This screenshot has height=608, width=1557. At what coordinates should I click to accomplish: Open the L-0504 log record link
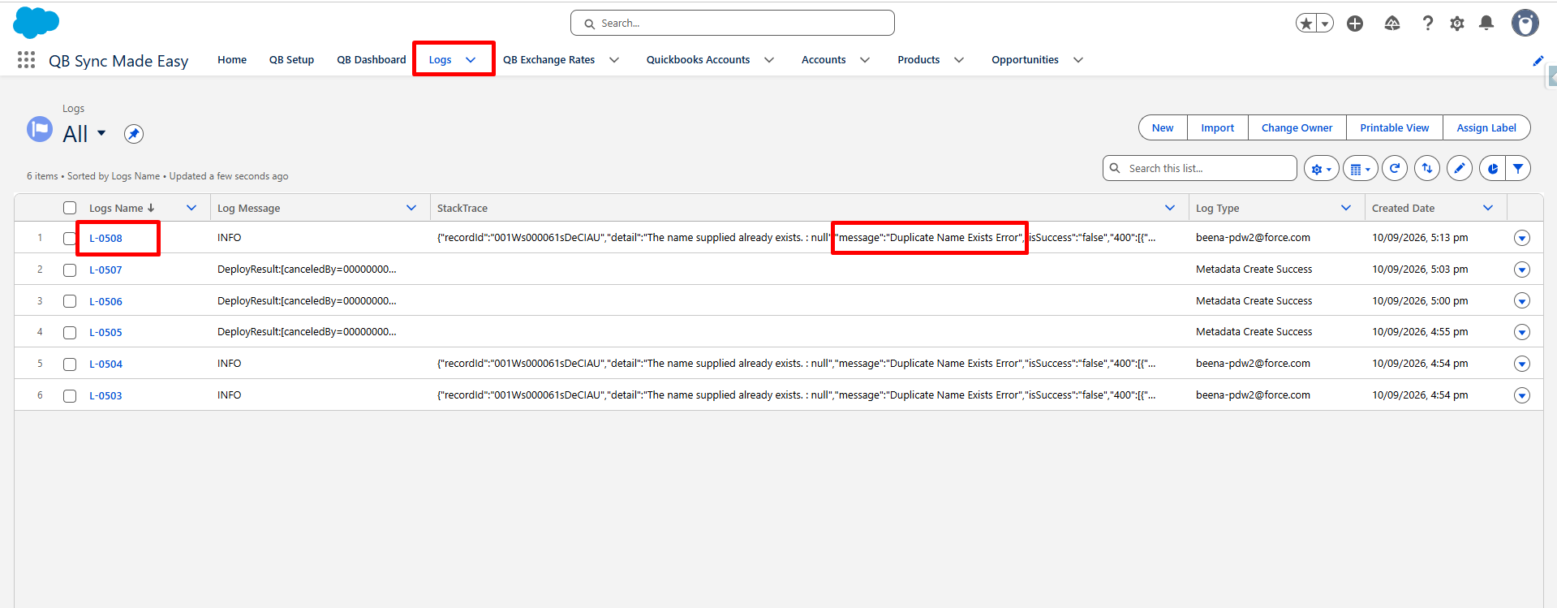click(105, 364)
